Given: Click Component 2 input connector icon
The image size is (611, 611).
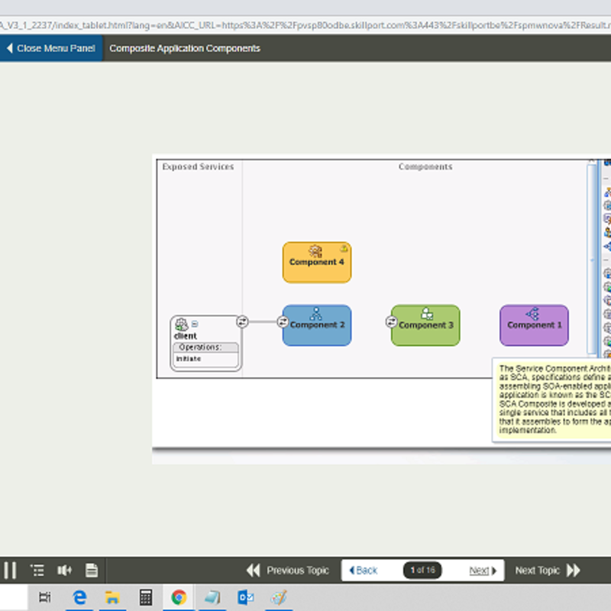Looking at the screenshot, I should (x=283, y=322).
